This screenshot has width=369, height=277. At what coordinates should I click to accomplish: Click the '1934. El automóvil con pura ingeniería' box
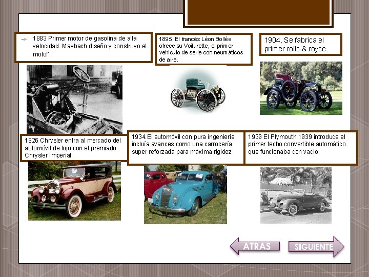(186, 147)
